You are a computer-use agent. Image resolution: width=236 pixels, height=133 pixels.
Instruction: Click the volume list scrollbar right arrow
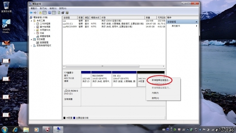pos(164,66)
